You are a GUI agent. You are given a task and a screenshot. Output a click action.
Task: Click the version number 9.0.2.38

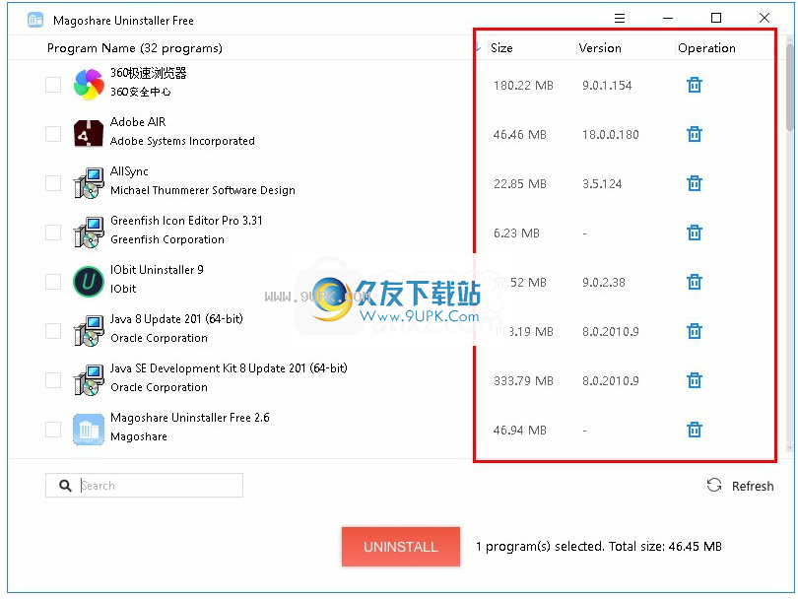(x=604, y=282)
